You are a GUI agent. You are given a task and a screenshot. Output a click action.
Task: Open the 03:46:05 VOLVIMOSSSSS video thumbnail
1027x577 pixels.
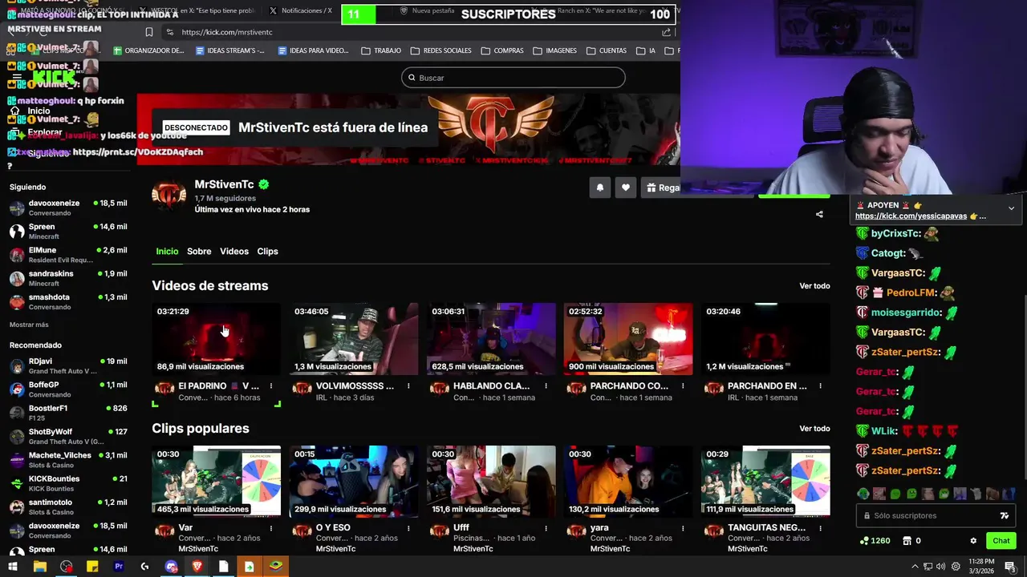tap(354, 339)
